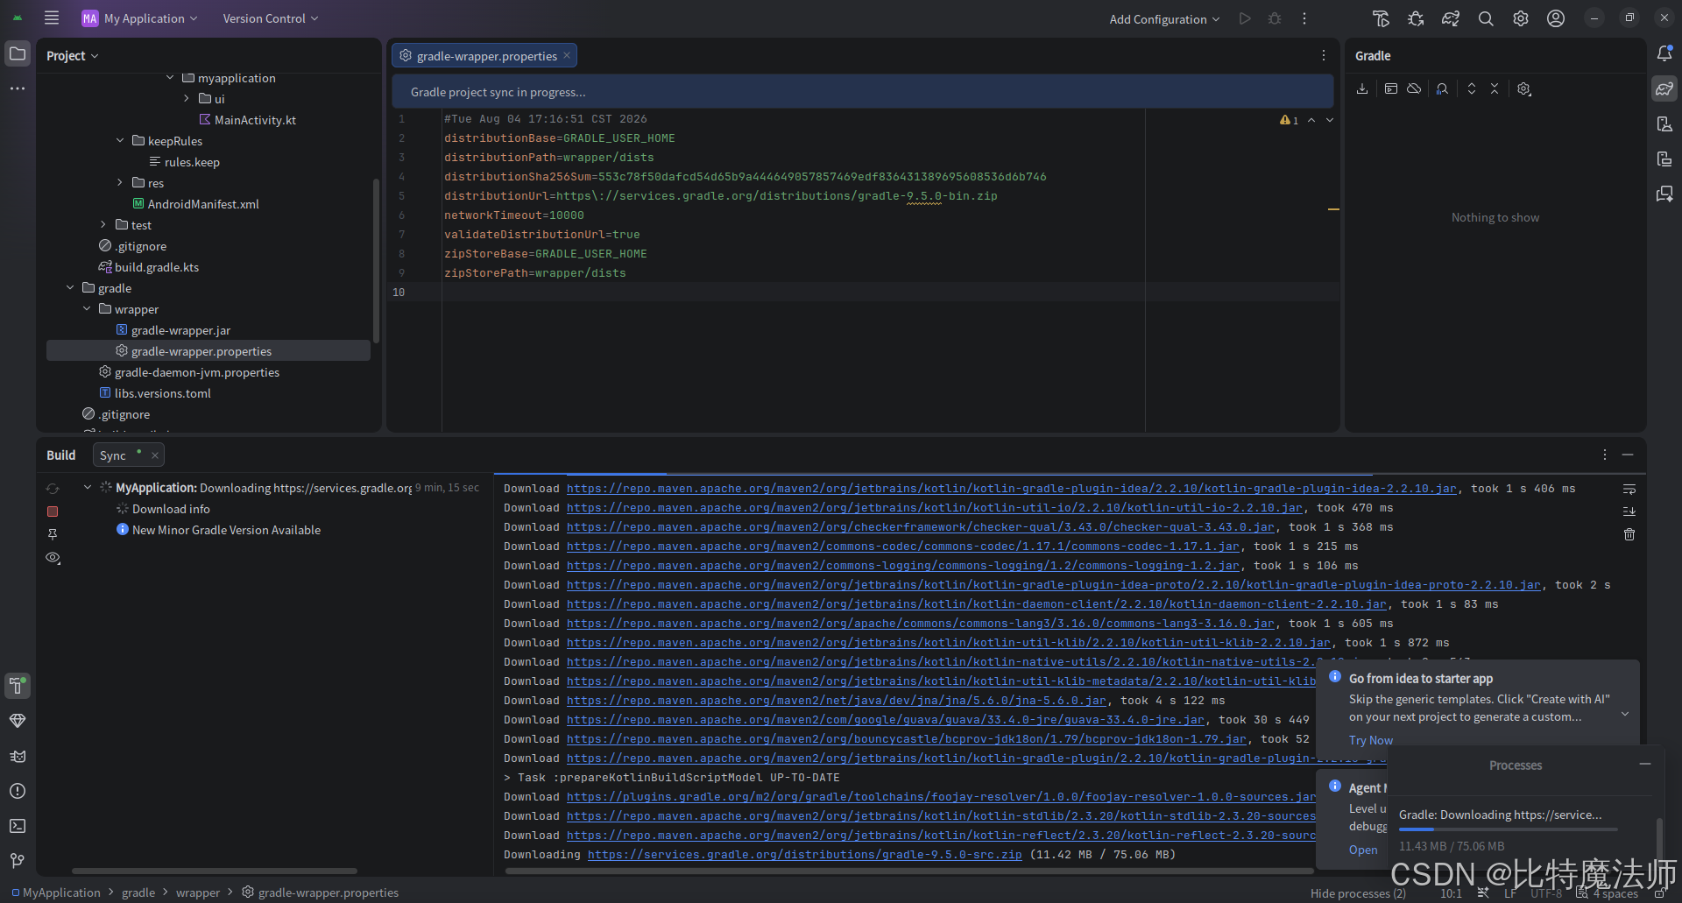This screenshot has height=903, width=1682.
Task: Open the main hamburger menu
Action: coord(52,18)
